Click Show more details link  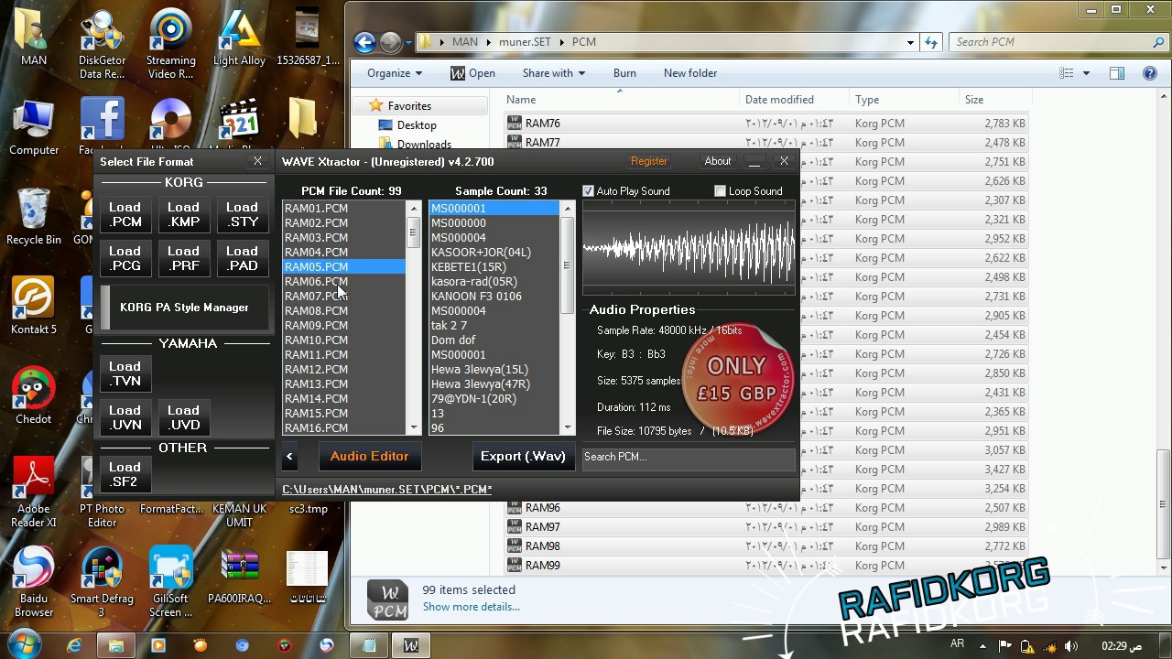(471, 607)
